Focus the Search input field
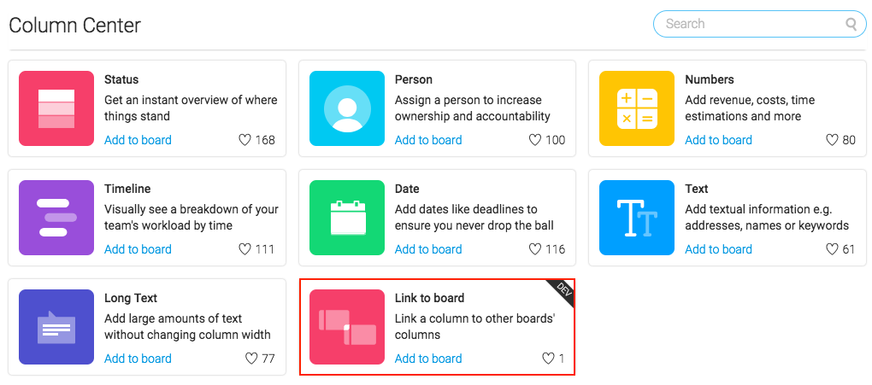 point(760,24)
